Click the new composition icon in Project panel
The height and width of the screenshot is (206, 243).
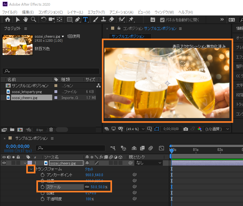pyautogui.click(x=20, y=130)
